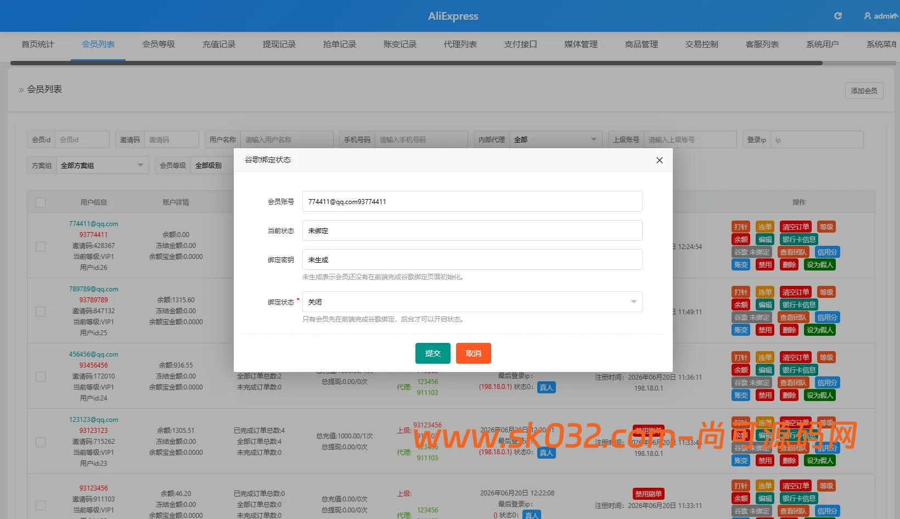
Task: Toggle the select-all checkbox in table header
Action: tap(41, 202)
